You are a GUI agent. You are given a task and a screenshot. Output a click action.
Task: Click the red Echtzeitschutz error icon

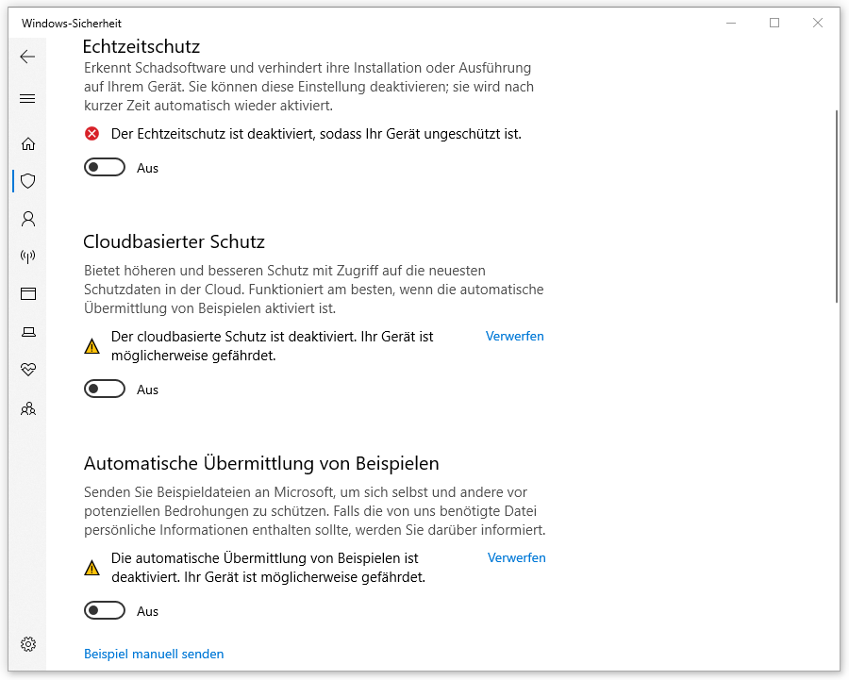(x=92, y=133)
